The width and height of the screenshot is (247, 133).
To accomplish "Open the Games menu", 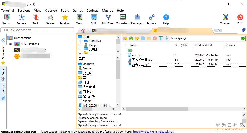I will point(78,10).
